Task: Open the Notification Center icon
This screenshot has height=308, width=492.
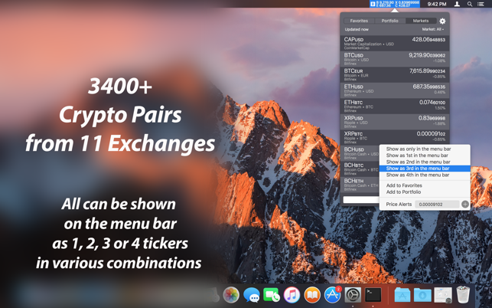Action: click(481, 4)
